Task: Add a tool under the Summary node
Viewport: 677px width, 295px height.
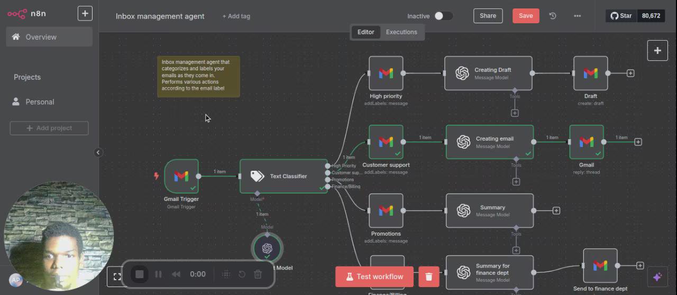Action: tap(516, 250)
